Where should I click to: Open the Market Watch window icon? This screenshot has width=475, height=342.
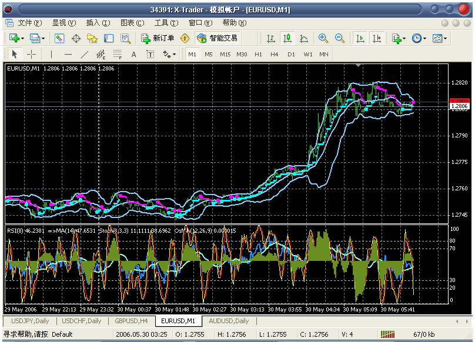coord(59,38)
